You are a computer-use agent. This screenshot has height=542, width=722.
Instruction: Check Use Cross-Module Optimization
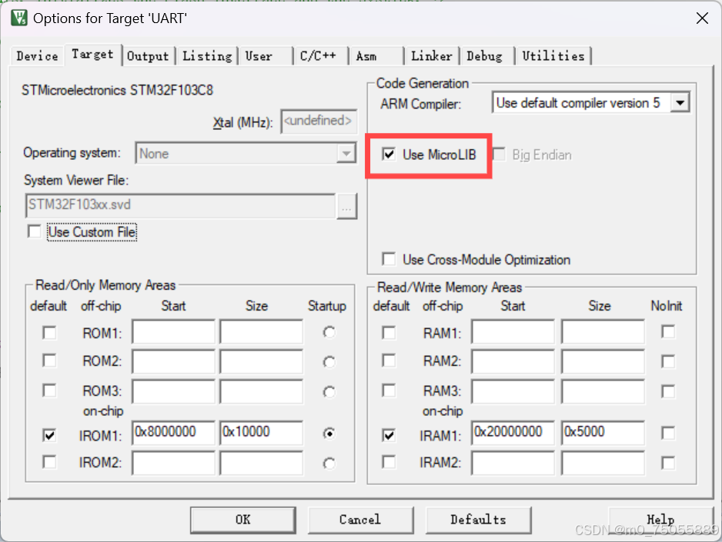click(389, 260)
